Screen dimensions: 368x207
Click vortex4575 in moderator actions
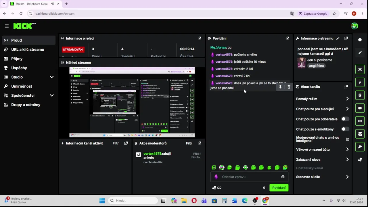pos(152,154)
